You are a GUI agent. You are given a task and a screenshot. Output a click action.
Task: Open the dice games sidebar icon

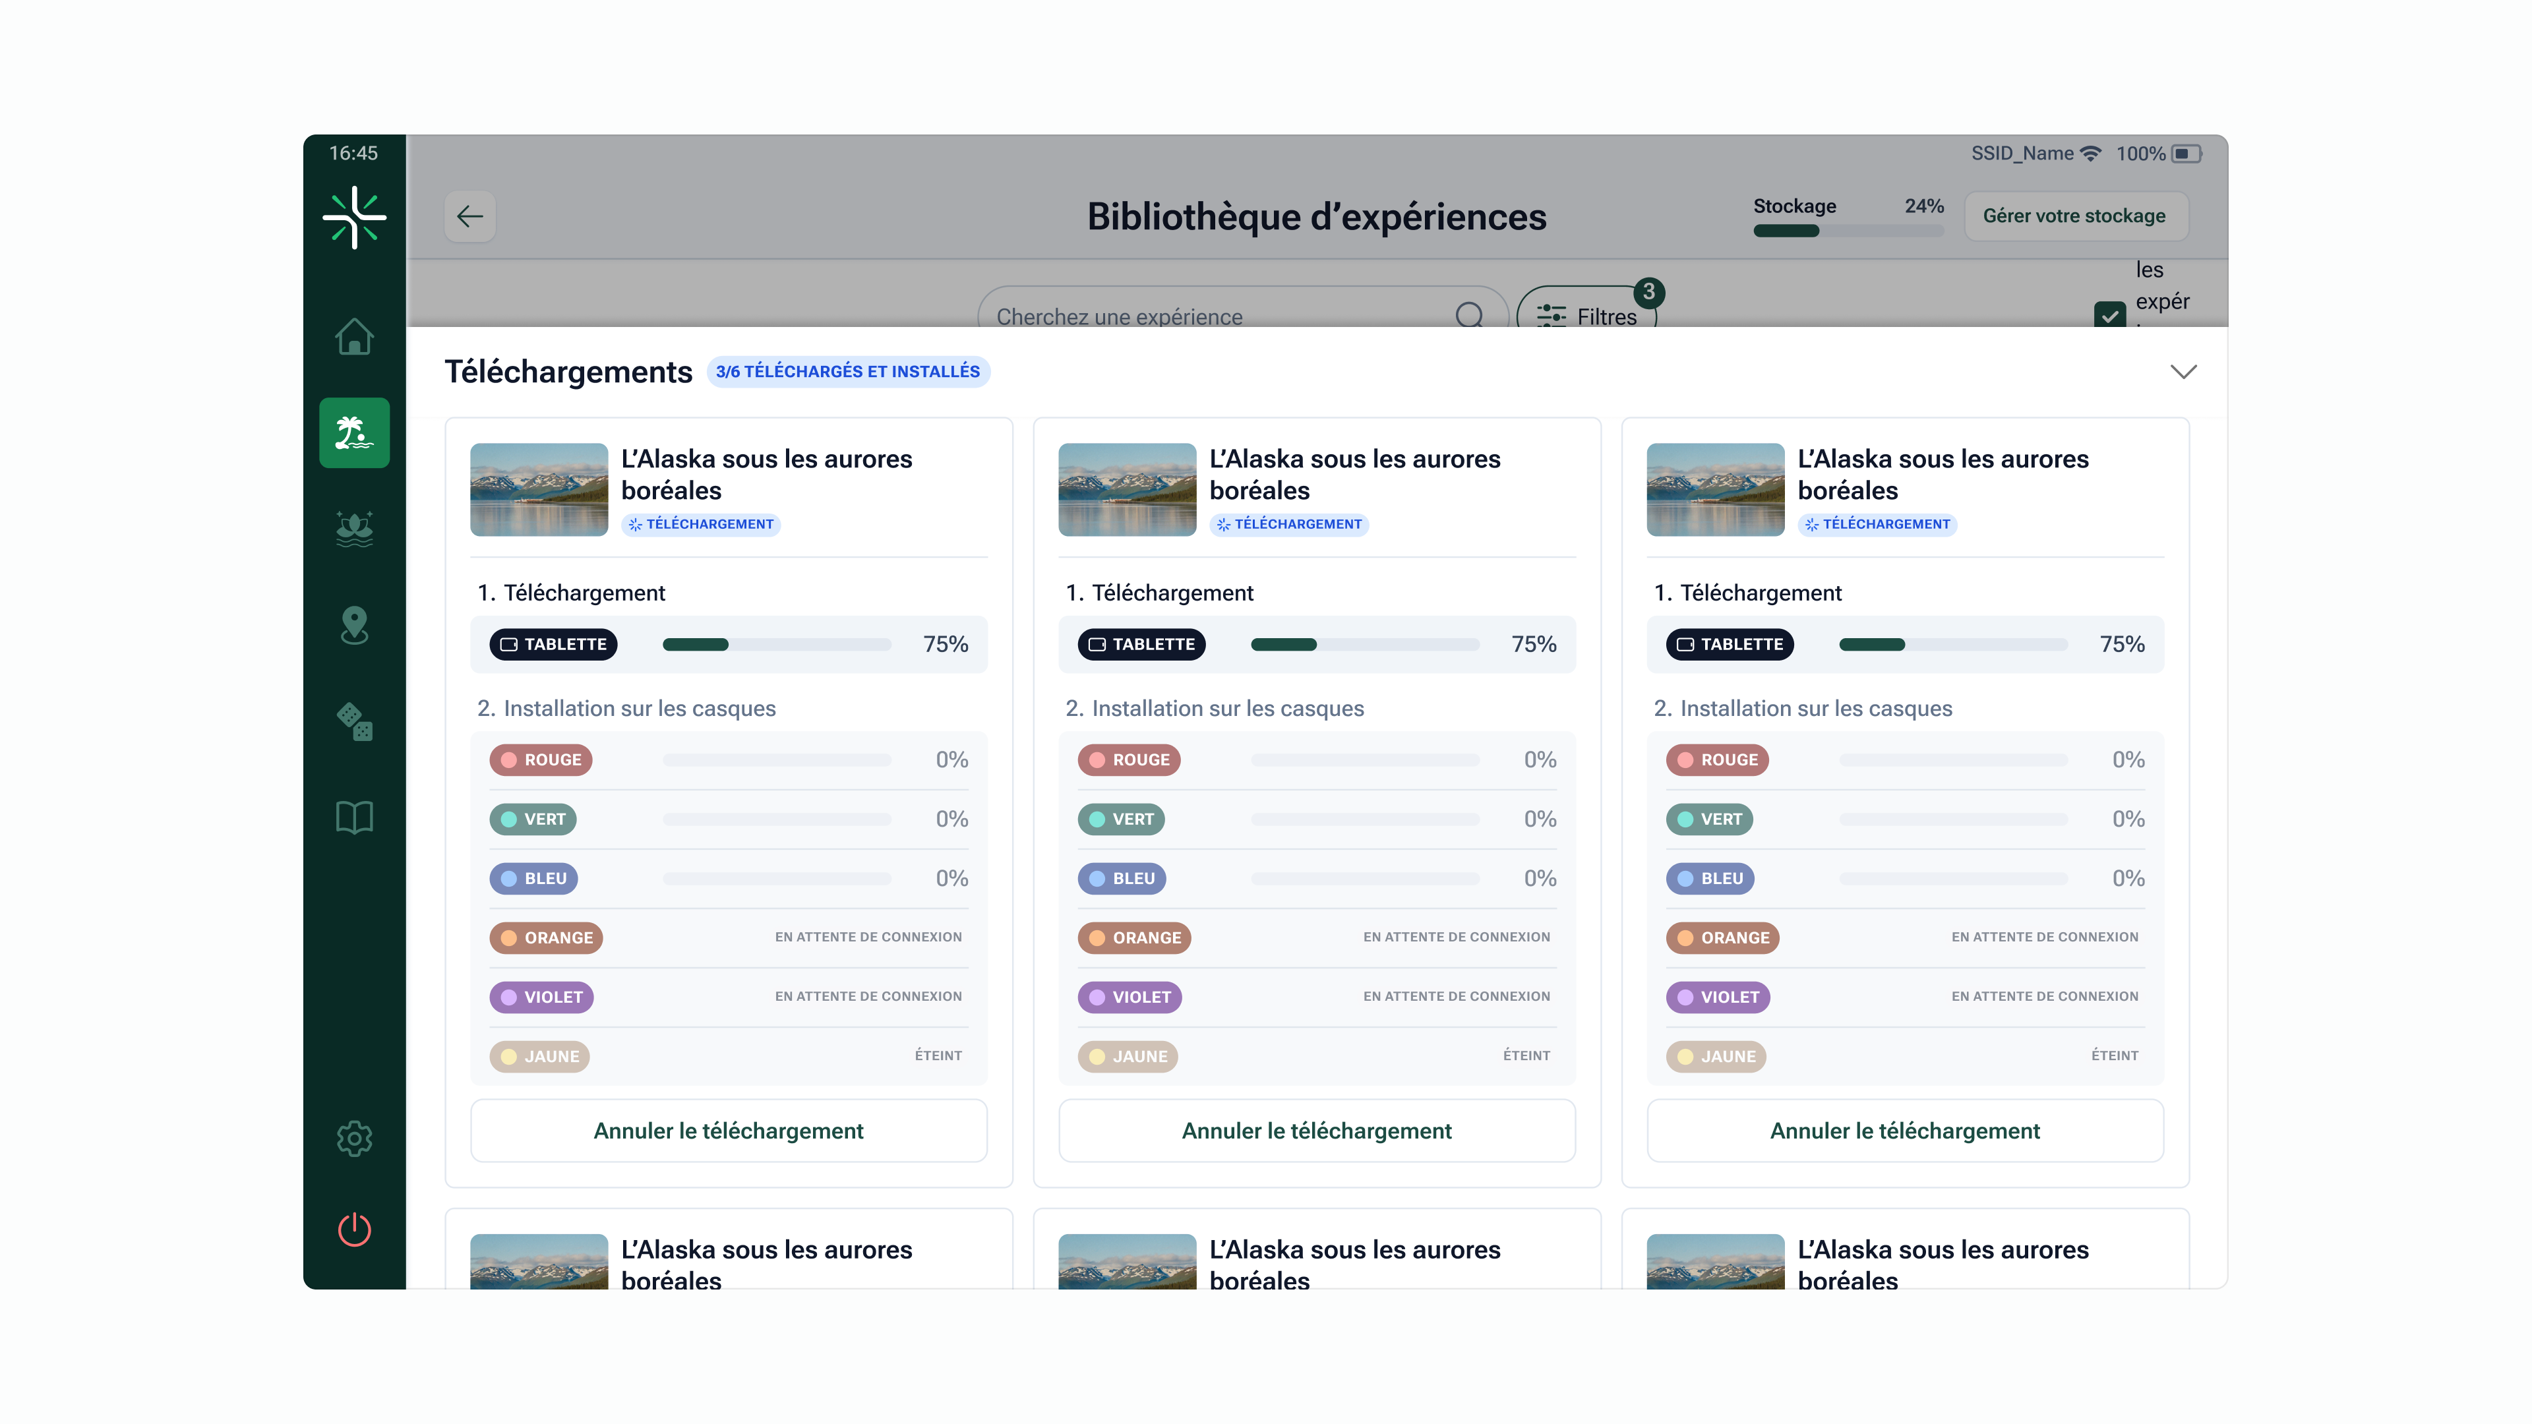[x=354, y=721]
